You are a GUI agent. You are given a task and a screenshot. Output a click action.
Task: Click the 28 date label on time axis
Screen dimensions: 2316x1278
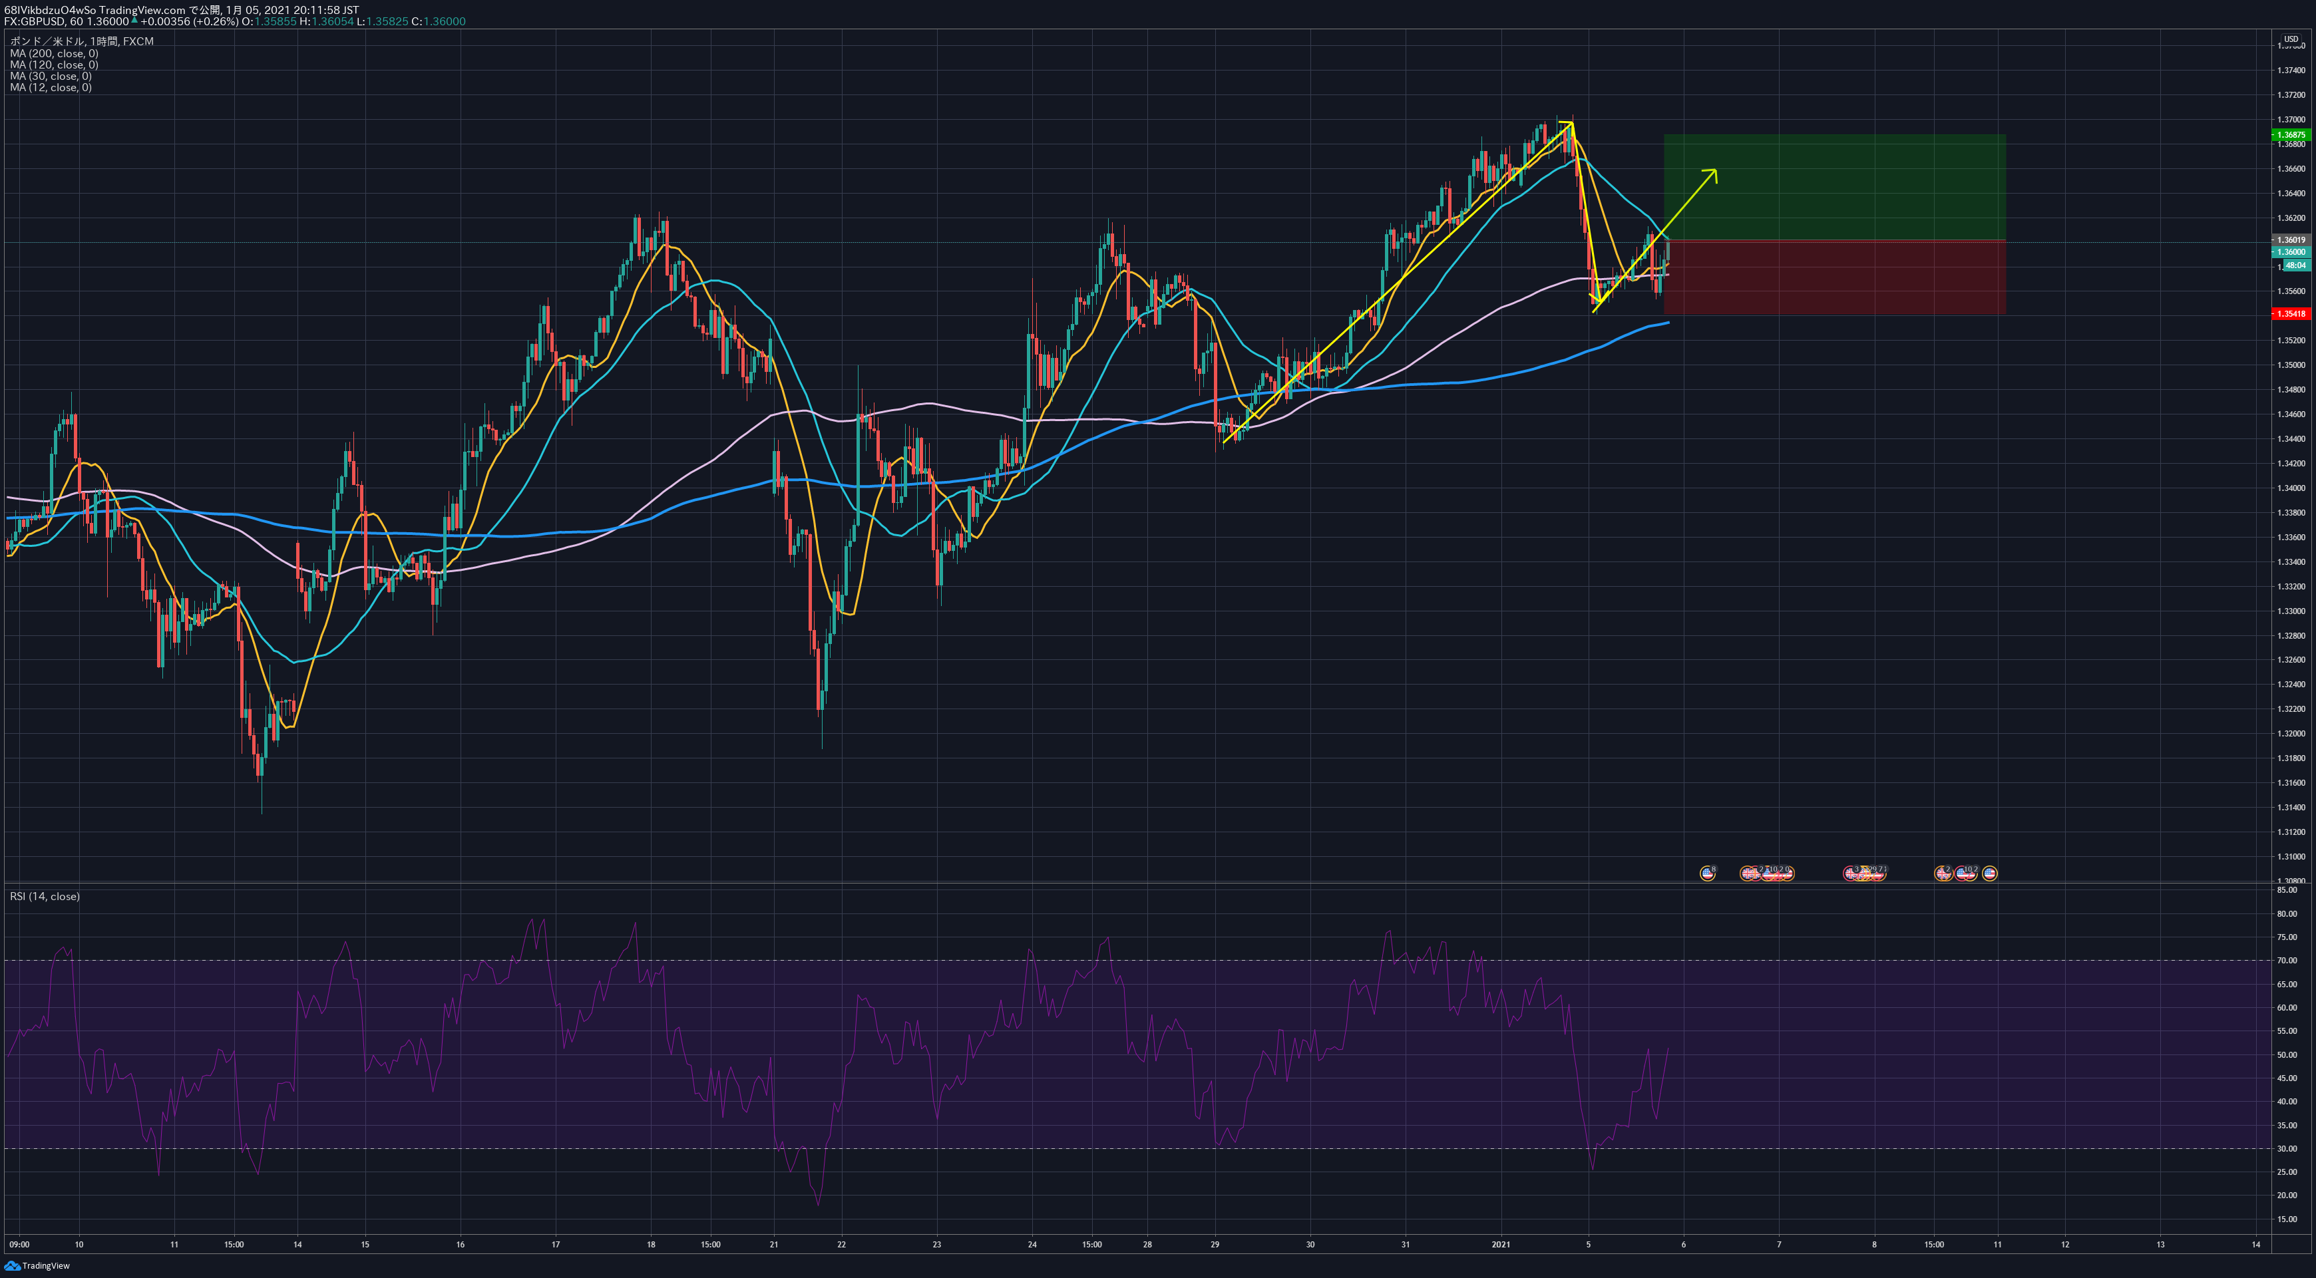click(x=1147, y=1245)
